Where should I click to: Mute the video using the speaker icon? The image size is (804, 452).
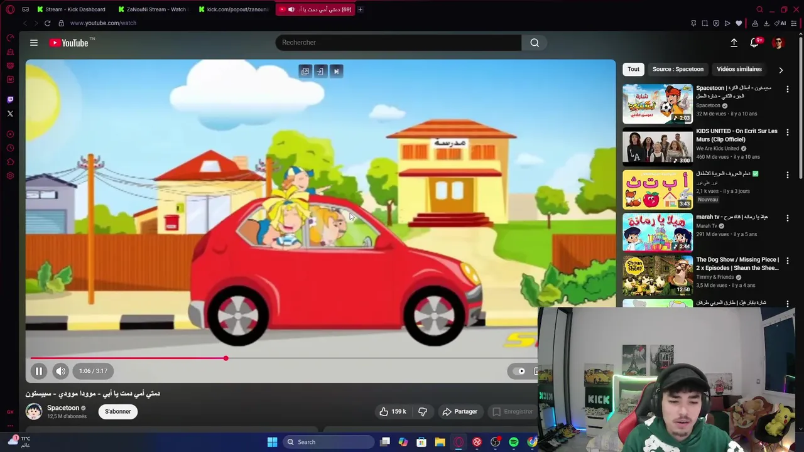60,371
